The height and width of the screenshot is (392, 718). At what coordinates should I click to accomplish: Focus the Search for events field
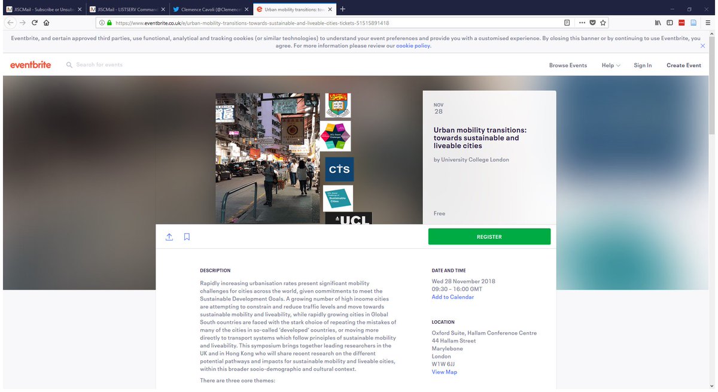point(99,65)
